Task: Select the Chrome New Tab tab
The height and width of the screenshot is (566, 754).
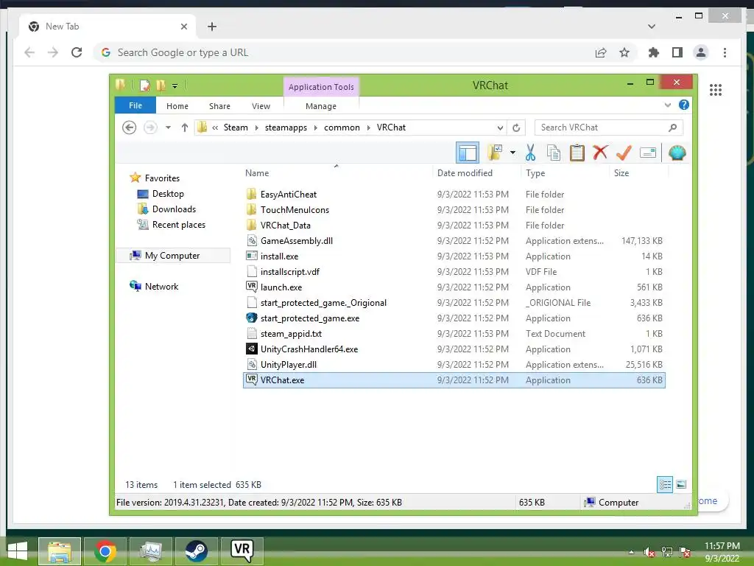Action: [x=108, y=27]
